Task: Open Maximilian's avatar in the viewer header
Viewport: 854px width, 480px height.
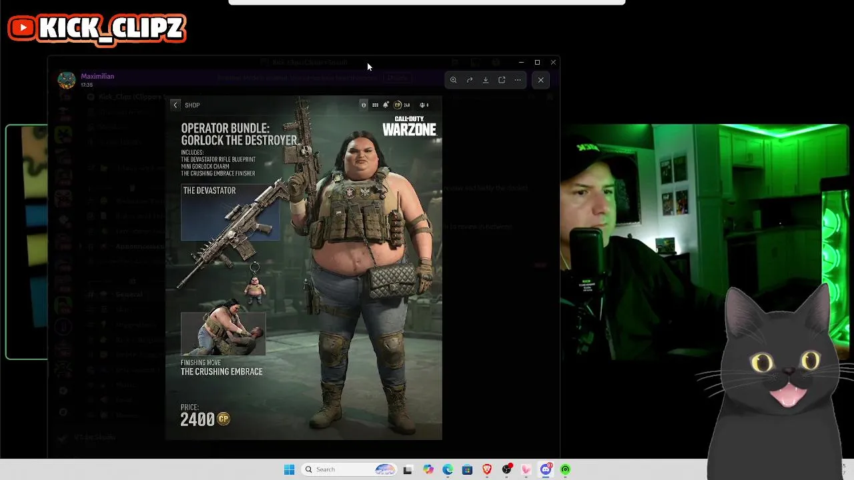Action: point(67,80)
